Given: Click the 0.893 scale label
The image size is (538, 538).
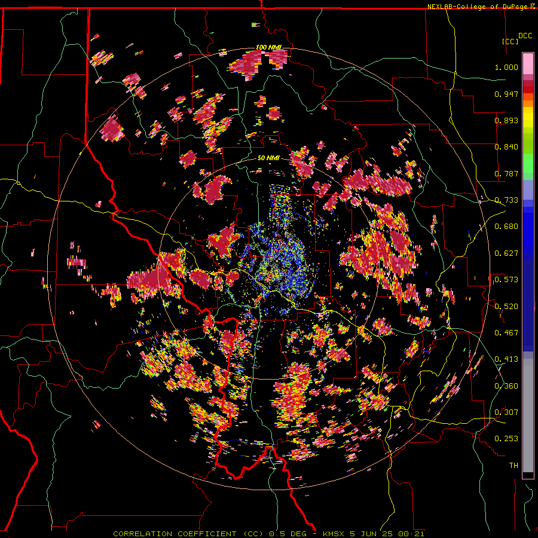Looking at the screenshot, I should [x=506, y=120].
